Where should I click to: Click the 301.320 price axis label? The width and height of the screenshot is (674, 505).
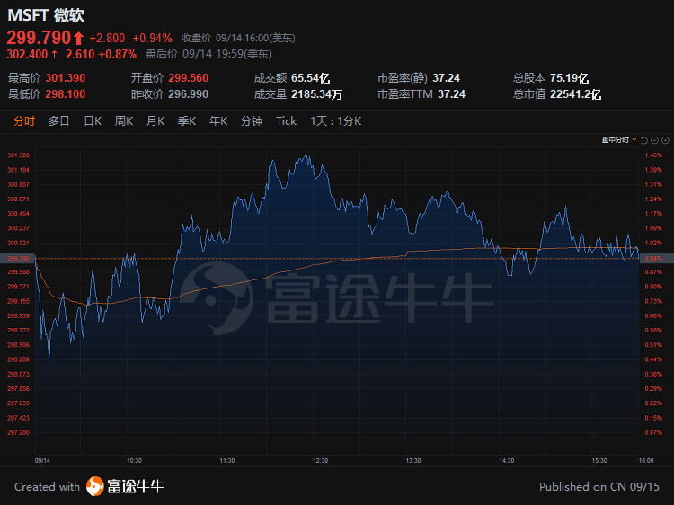[x=19, y=155]
